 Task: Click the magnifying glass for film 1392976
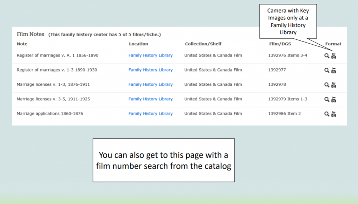pos(327,56)
